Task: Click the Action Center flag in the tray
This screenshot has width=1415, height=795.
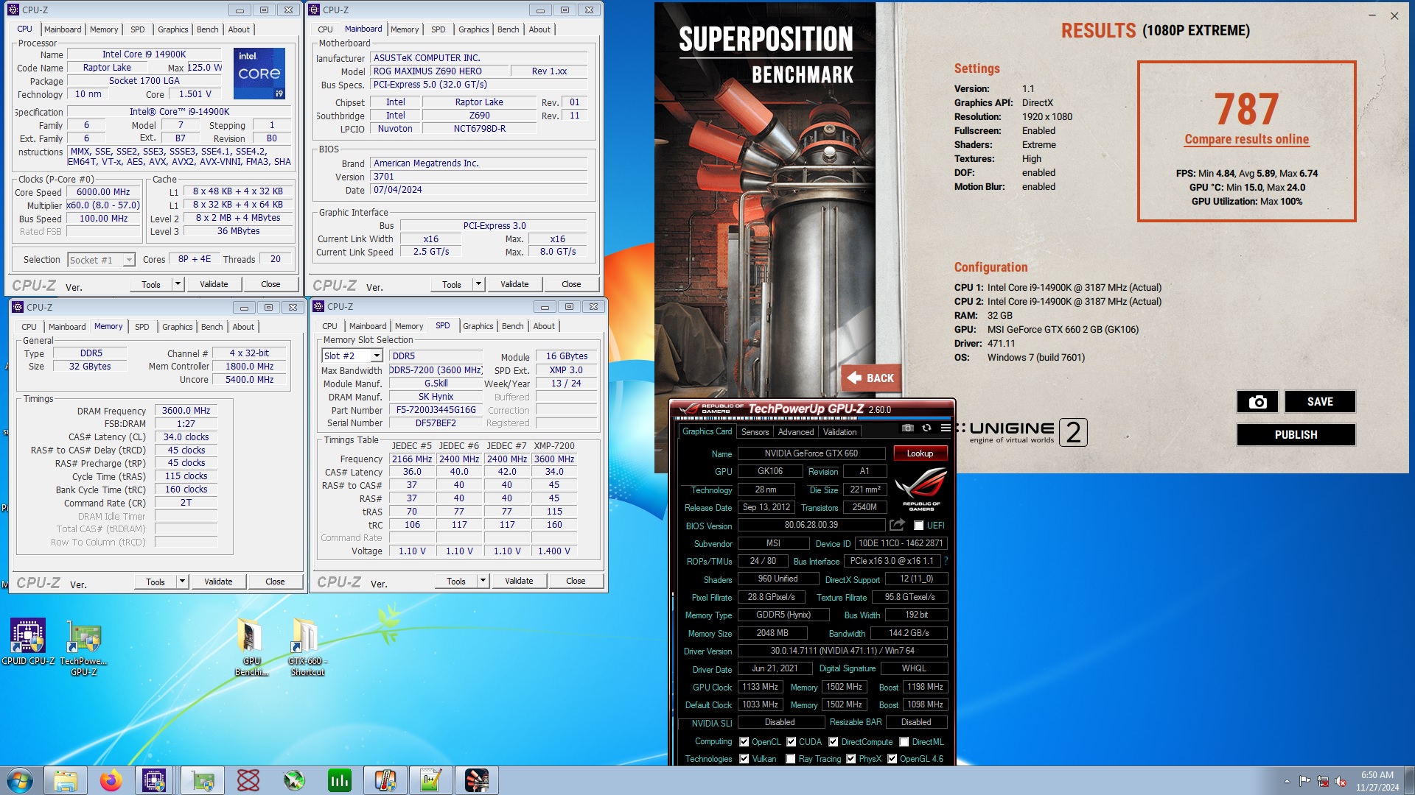Action: click(x=1305, y=781)
